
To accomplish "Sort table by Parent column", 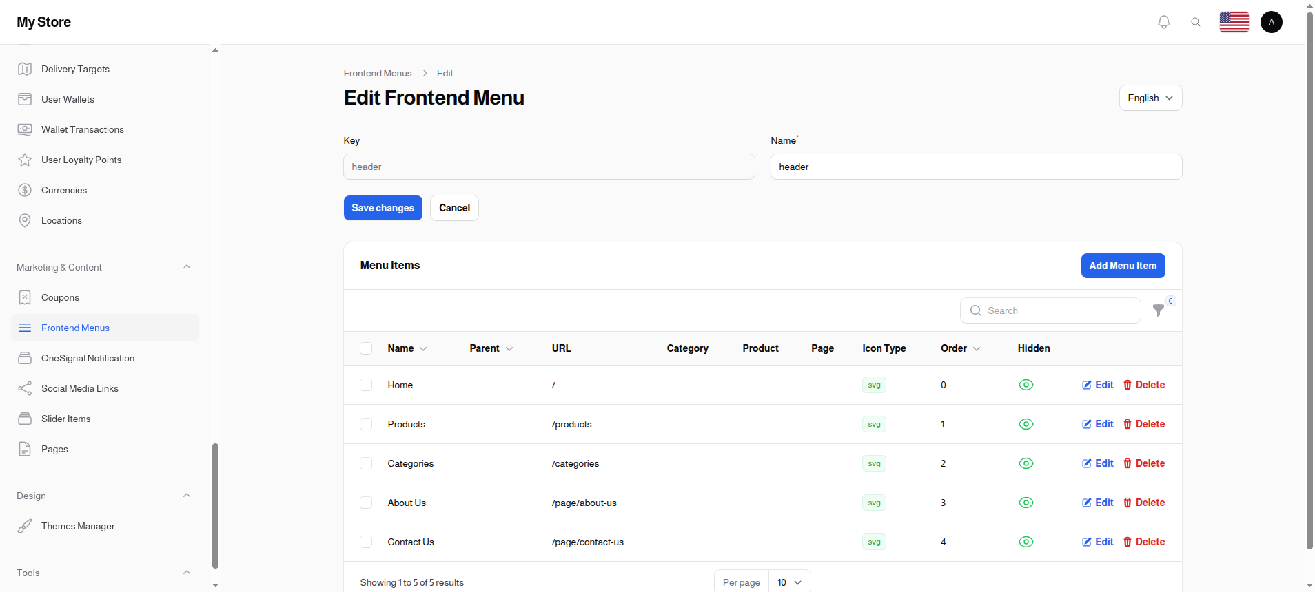I will (491, 348).
